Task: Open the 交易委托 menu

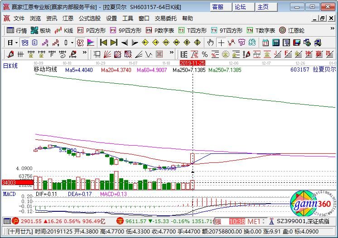Action: (166, 19)
